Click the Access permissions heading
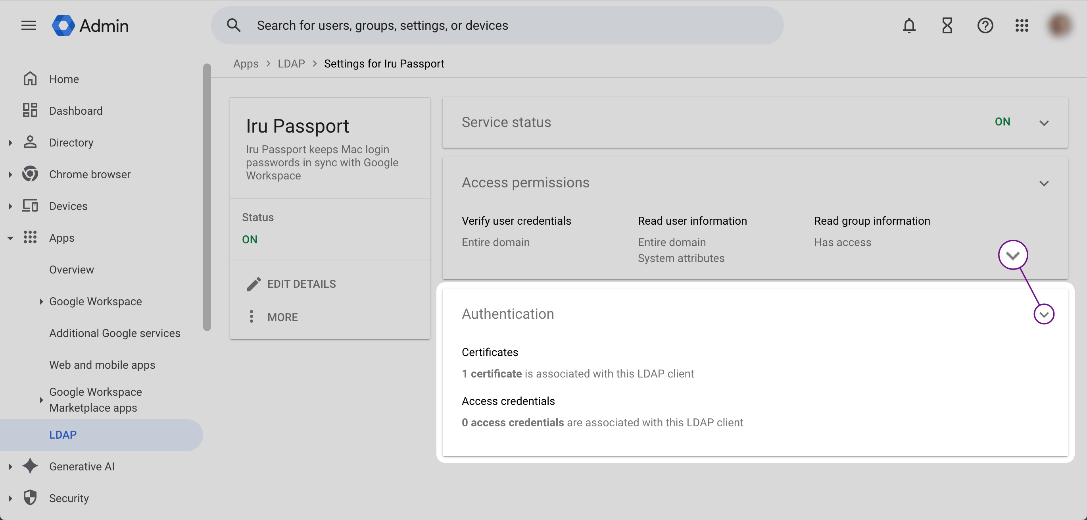The height and width of the screenshot is (520, 1087). (x=525, y=182)
